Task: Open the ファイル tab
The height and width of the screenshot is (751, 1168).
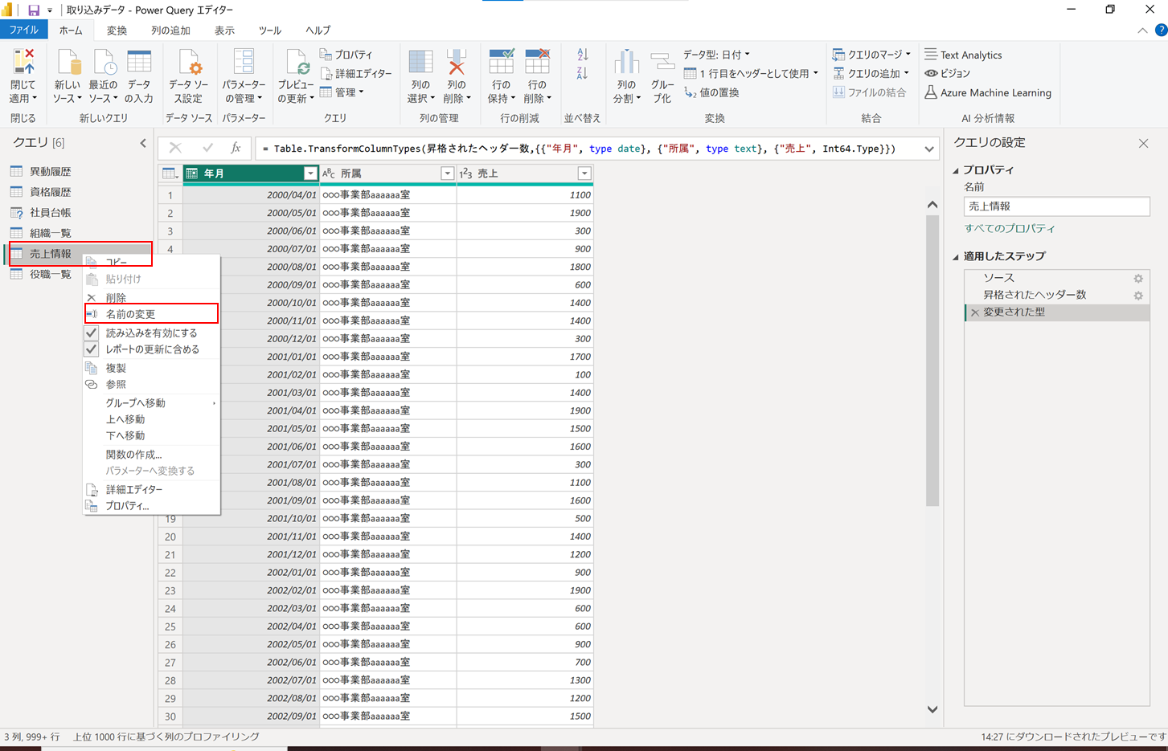Action: [x=24, y=31]
